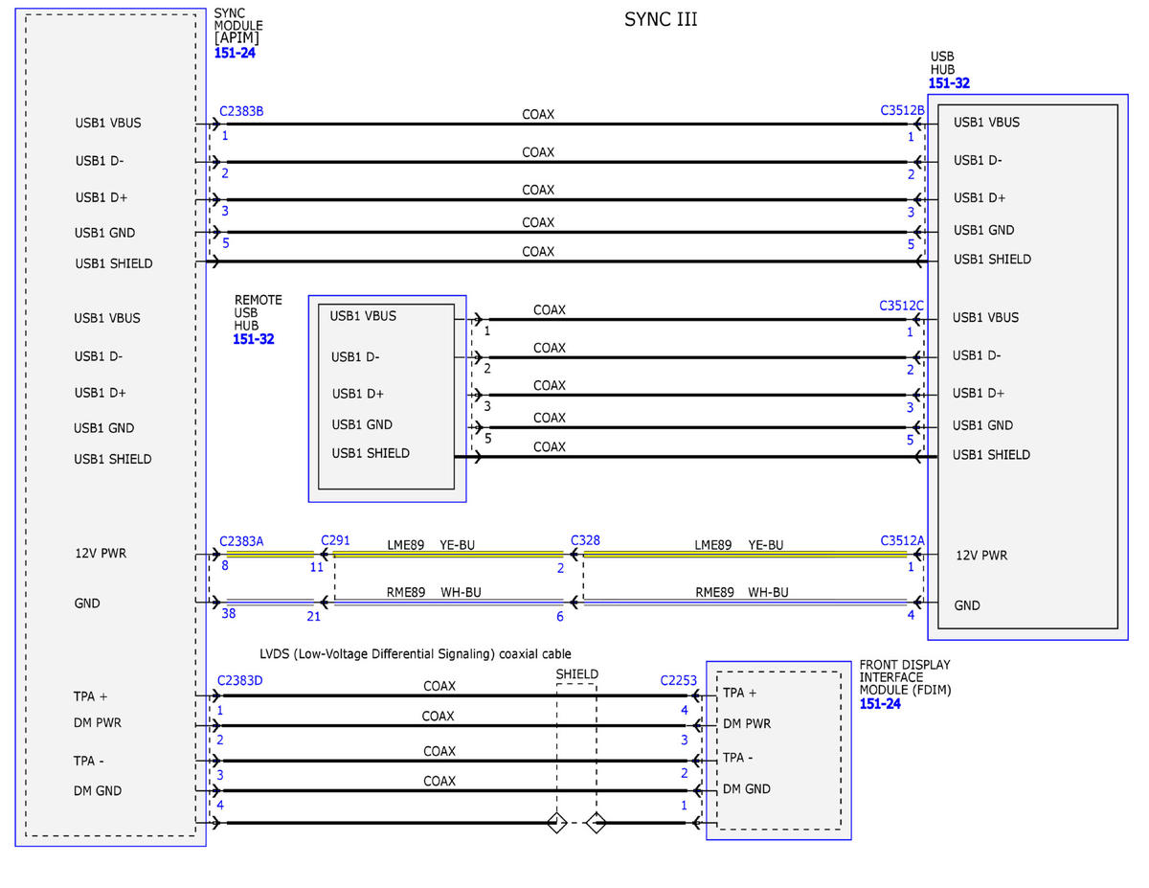
Task: Open the 151-32 reference under USB HUB
Action: (x=949, y=83)
